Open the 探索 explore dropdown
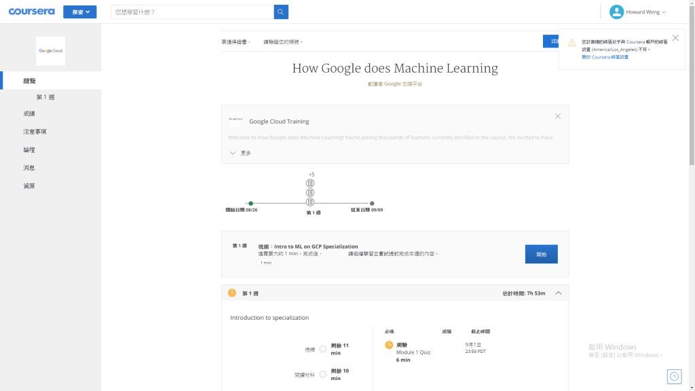This screenshot has height=391, width=695. 80,12
